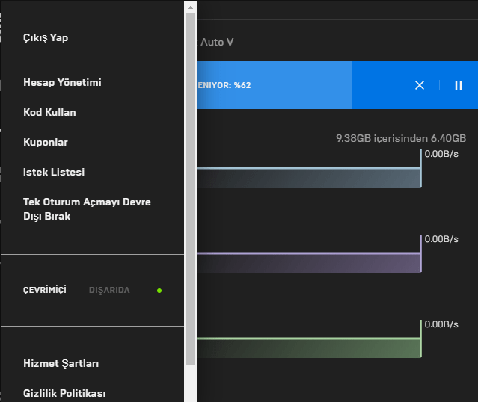Click the blue download progress bar

(x=273, y=85)
